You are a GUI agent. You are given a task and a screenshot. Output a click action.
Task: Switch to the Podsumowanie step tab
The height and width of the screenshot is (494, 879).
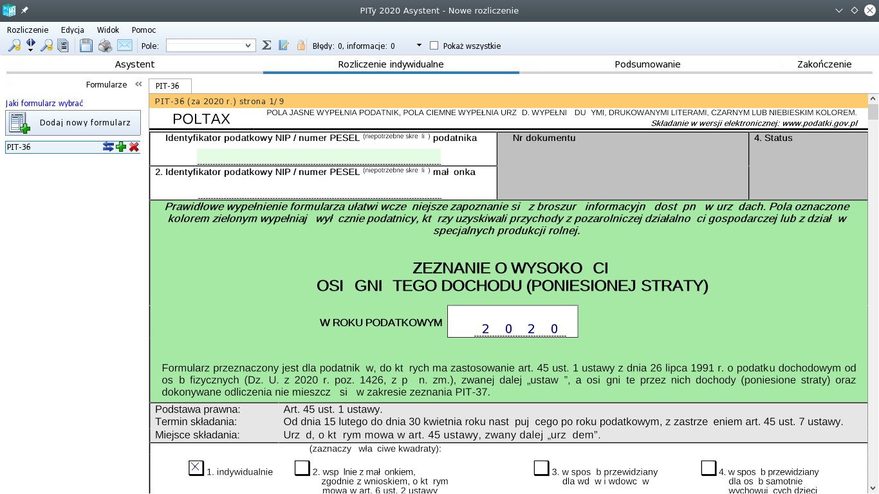pyautogui.click(x=647, y=64)
